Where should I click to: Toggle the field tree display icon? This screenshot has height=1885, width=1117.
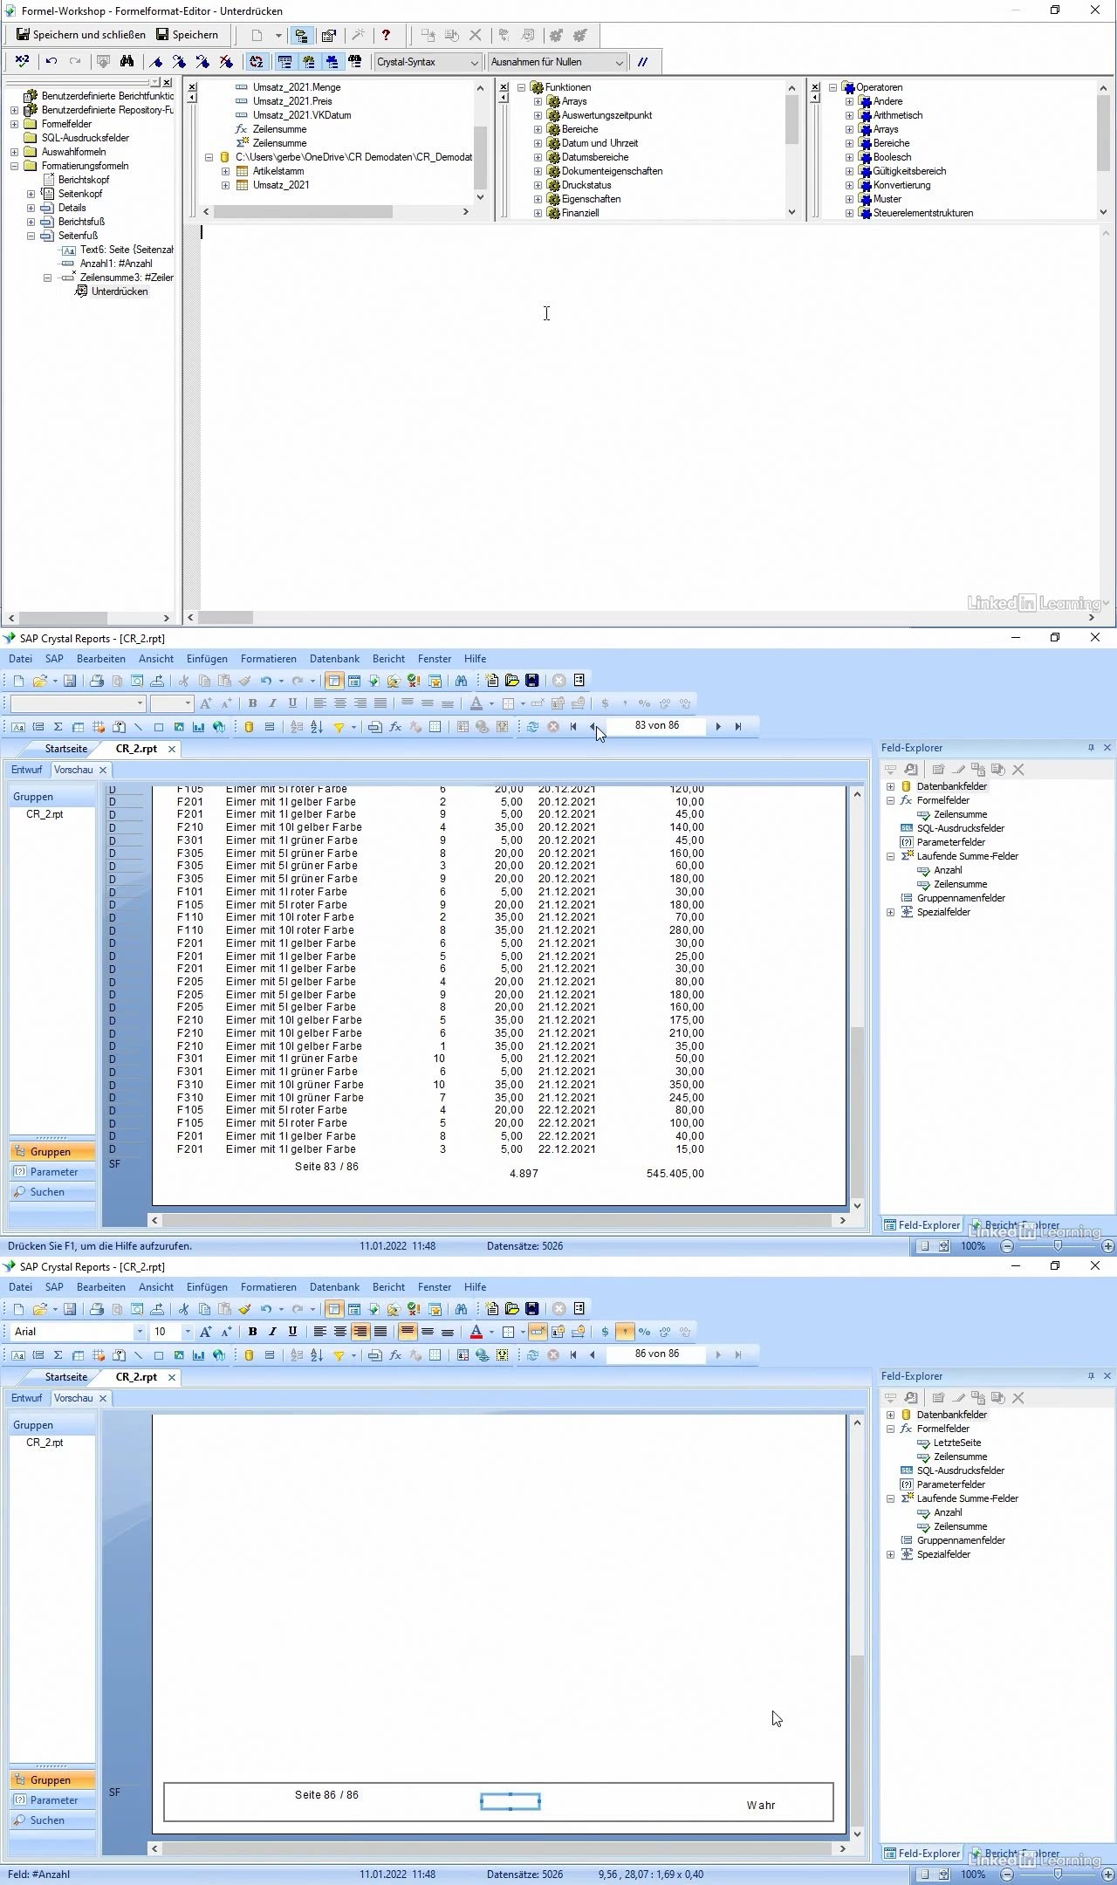pos(285,61)
